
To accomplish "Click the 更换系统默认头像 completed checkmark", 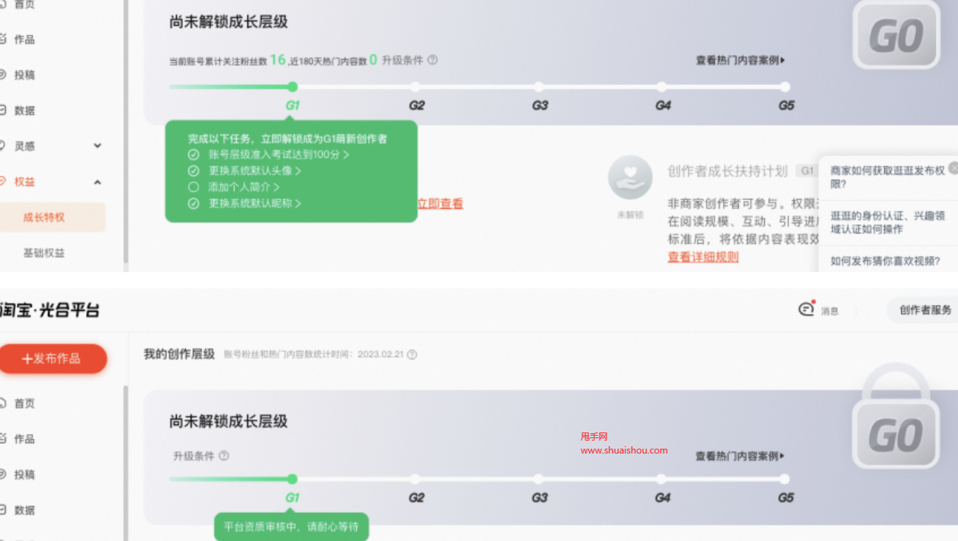I will [193, 170].
